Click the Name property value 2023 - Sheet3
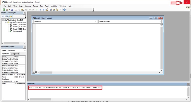Image resolution: width=191 pixels, height=102 pixels. pyautogui.click(x=20, y=77)
